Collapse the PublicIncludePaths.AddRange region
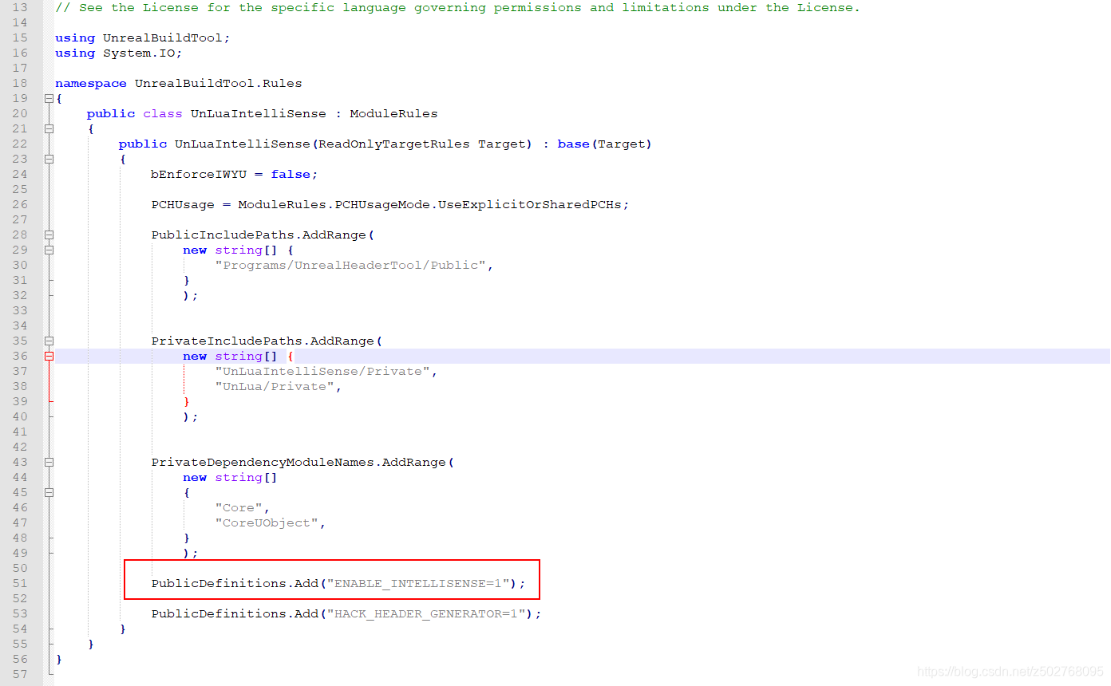 (49, 235)
